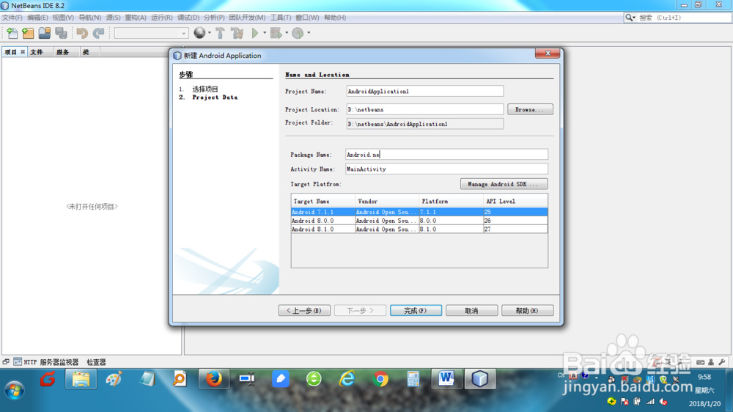Click the Project Name input field
The image size is (733, 412).
[x=424, y=91]
